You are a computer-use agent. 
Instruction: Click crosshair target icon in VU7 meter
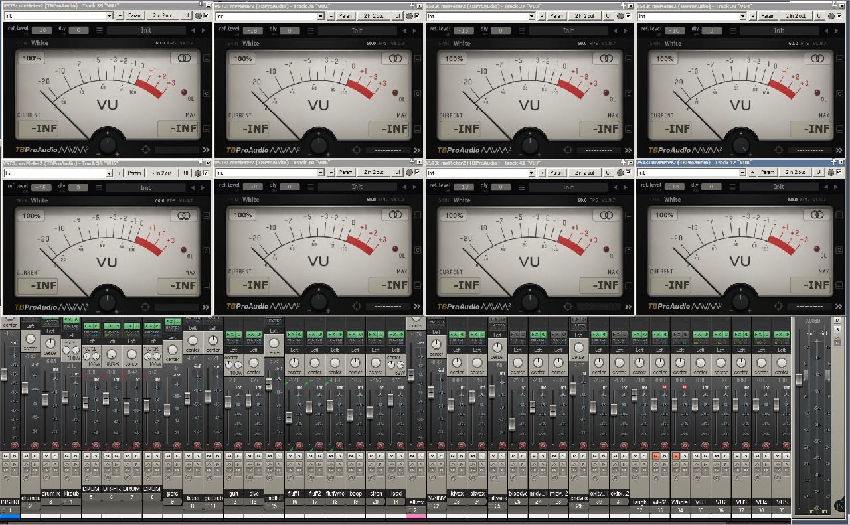(568, 307)
